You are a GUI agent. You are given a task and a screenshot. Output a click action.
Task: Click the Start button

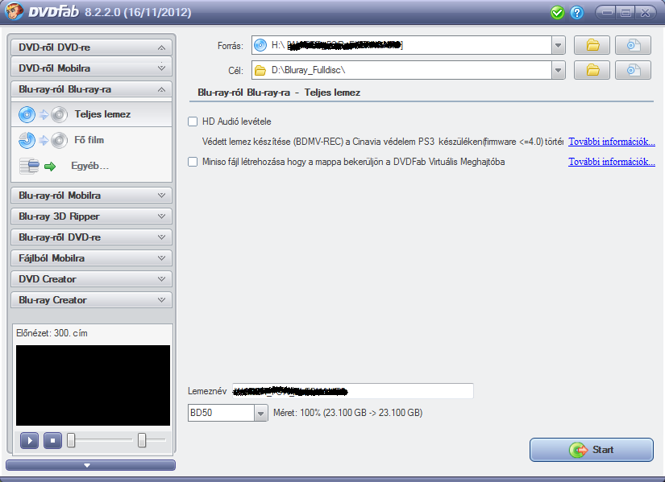coord(591,450)
